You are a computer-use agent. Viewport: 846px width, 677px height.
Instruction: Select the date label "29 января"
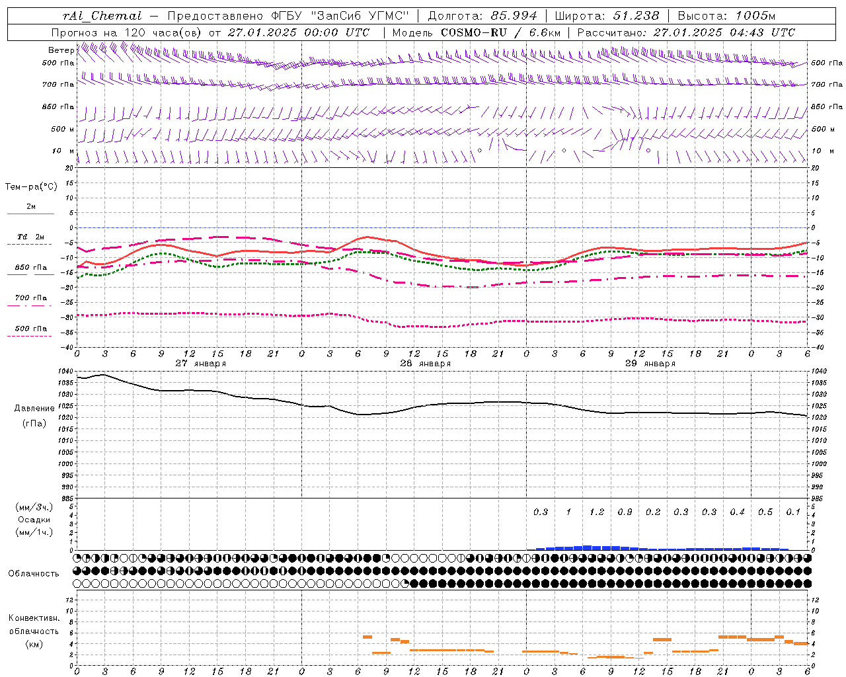[x=650, y=363]
